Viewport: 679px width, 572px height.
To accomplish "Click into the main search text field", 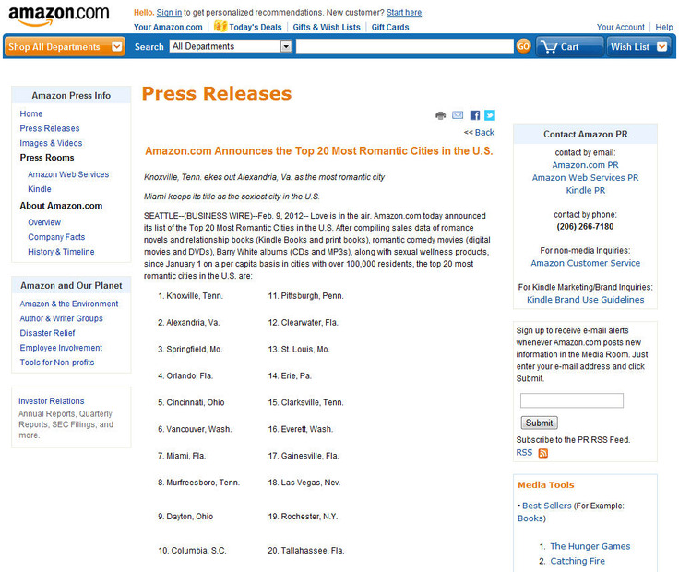I will pyautogui.click(x=404, y=46).
